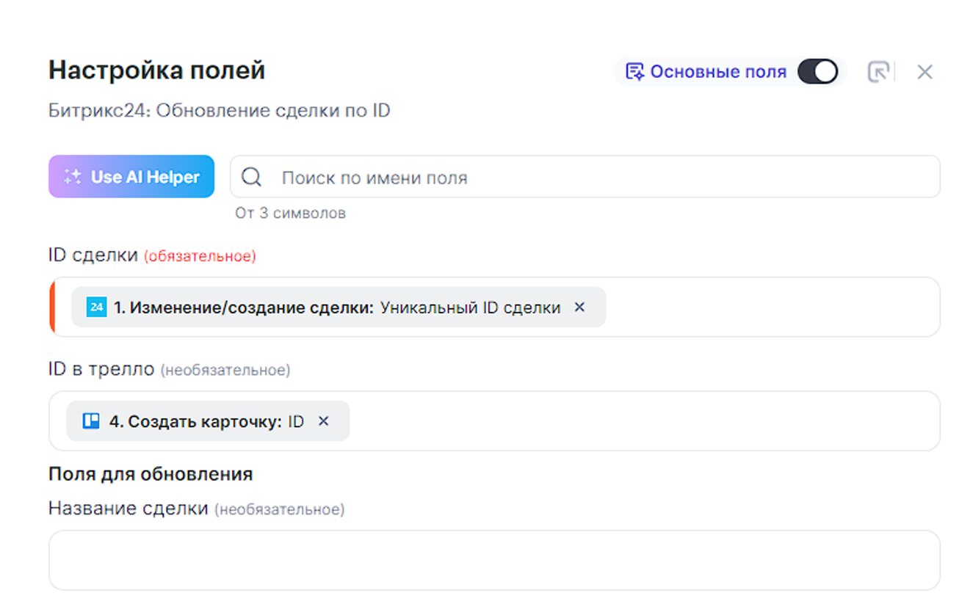Click sparkle icon on AI Helper button
Viewport: 962px width, 604px height.
[x=72, y=177]
